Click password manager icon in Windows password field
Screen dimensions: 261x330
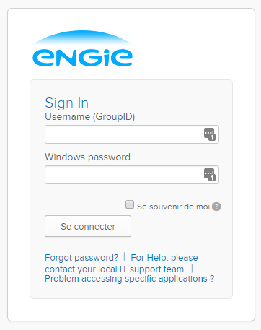pyautogui.click(x=210, y=175)
